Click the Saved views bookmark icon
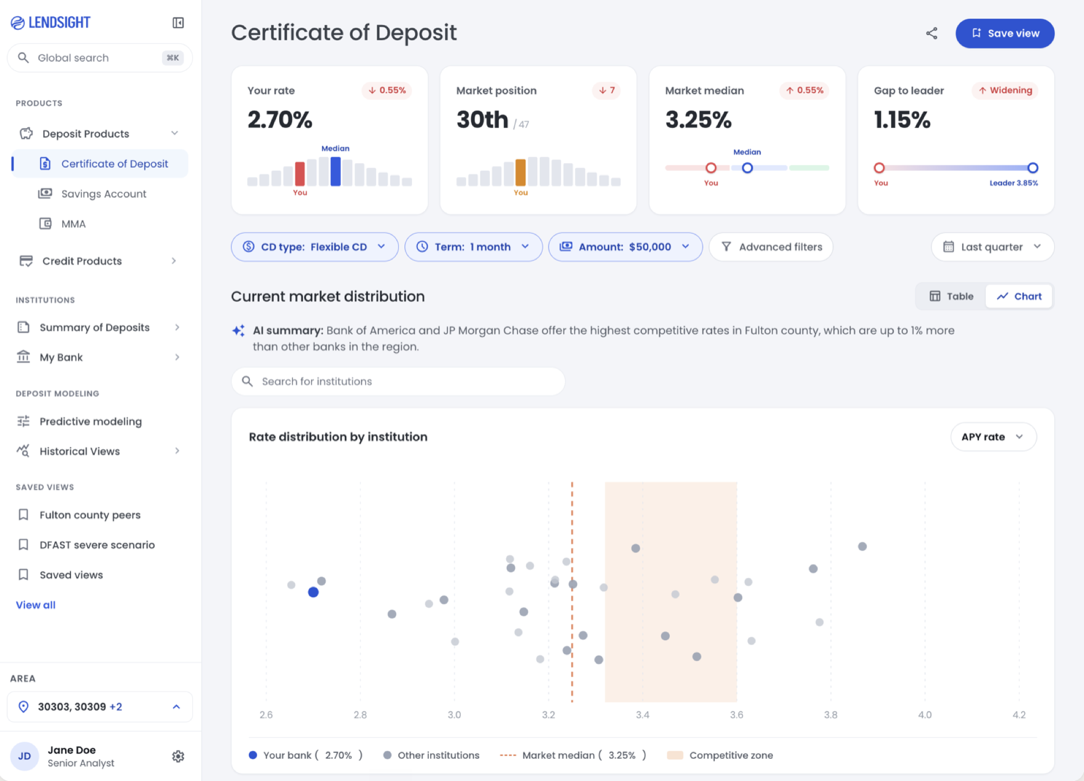The height and width of the screenshot is (781, 1084). click(x=23, y=575)
